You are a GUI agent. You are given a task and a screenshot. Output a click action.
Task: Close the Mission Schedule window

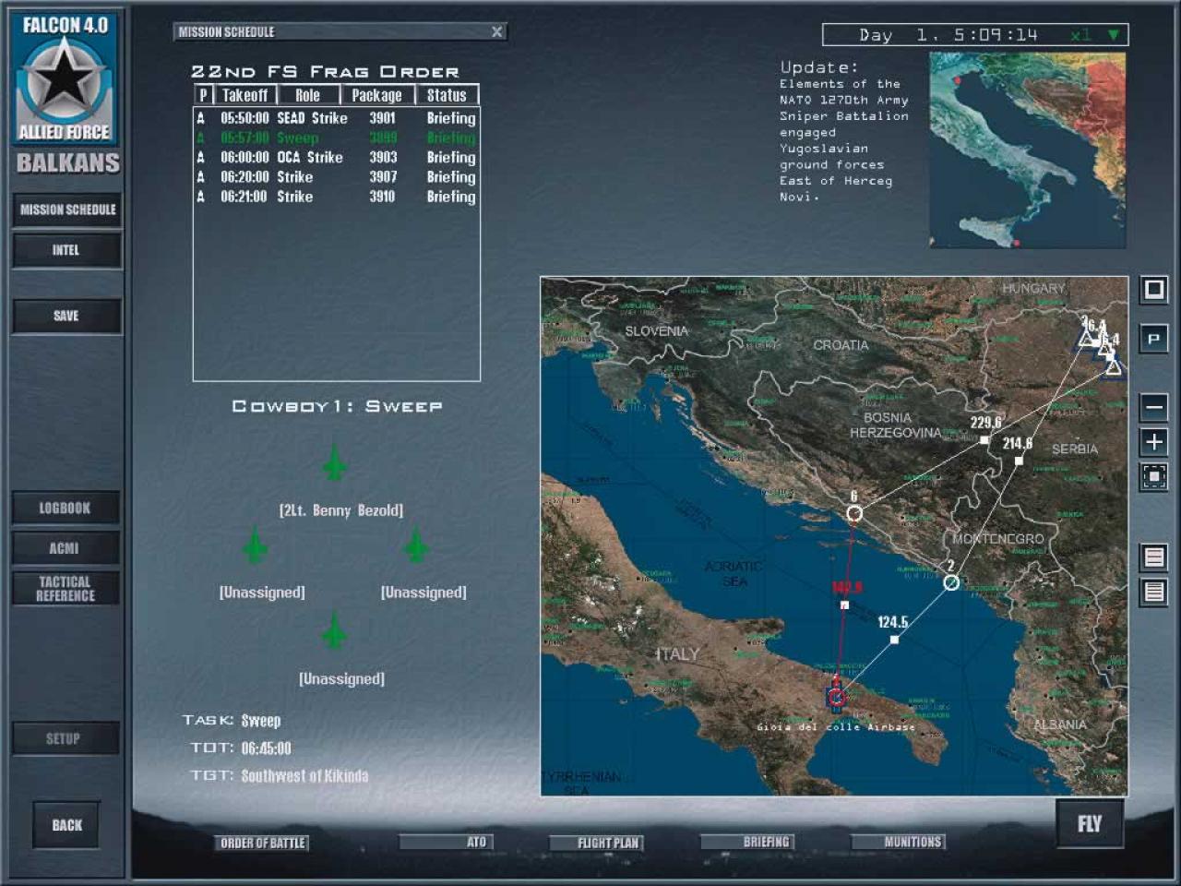tap(497, 32)
